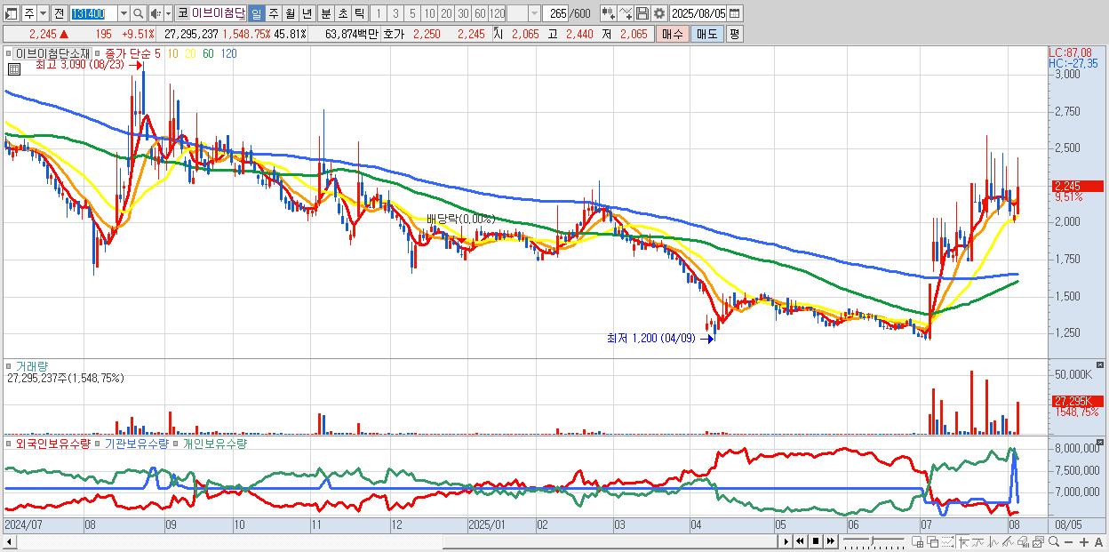Save chart with the floppy disk icon
The height and width of the screenshot is (552, 1109).
[642, 13]
